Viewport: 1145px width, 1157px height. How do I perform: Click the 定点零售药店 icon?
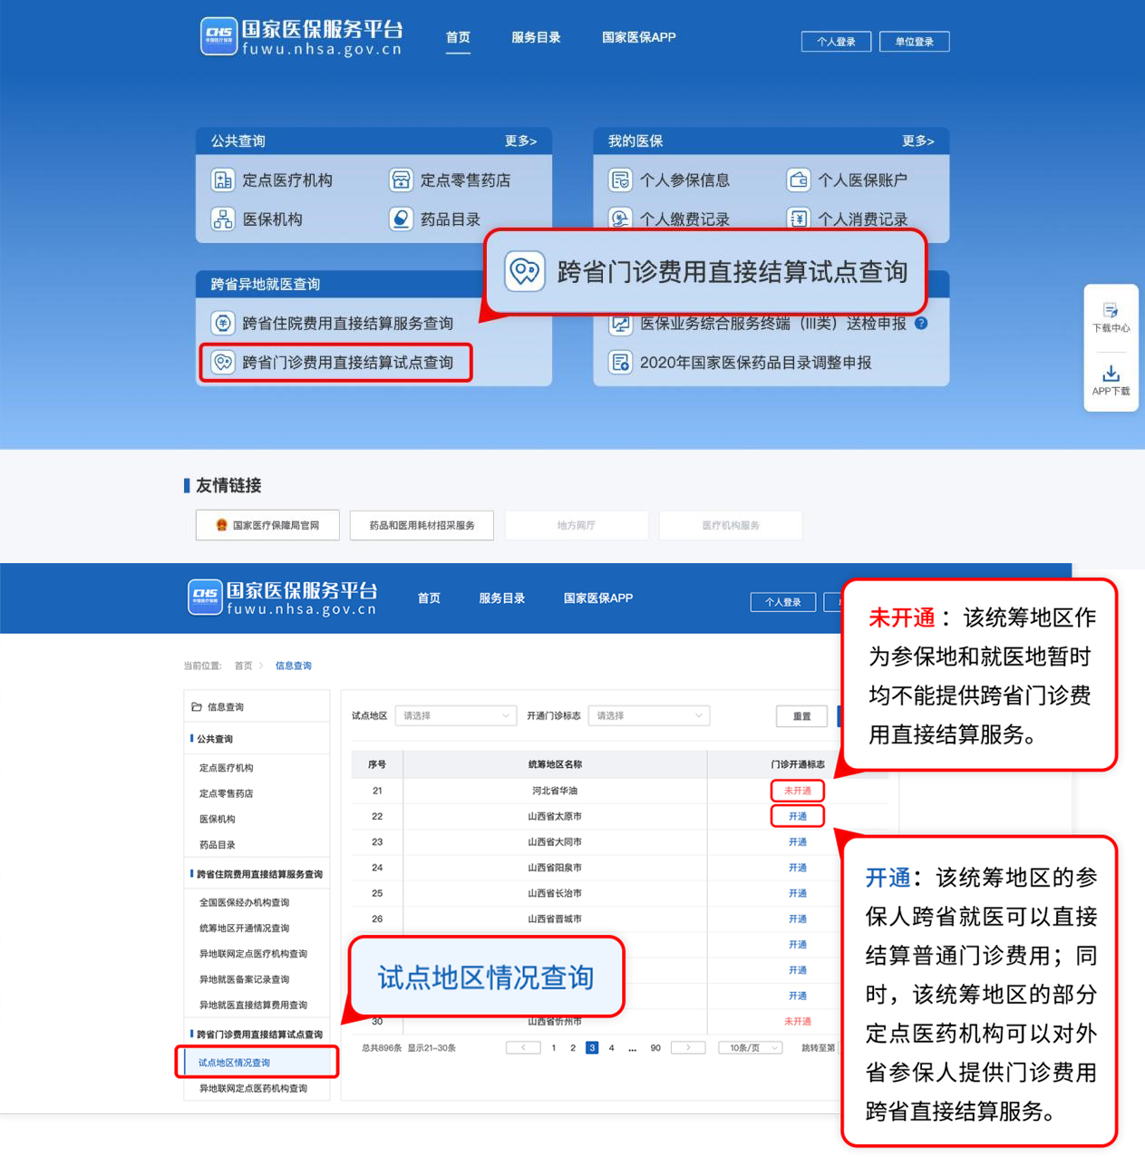click(401, 180)
